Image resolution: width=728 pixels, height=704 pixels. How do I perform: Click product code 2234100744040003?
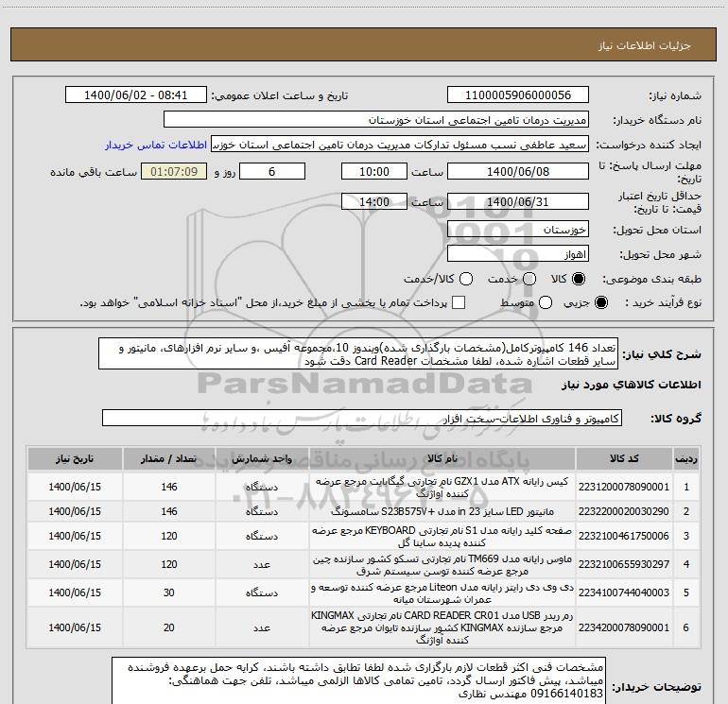point(624,592)
